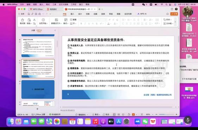The image size is (198, 130).
Task: Switch to slide sorter view icon
Action: pos(119,114)
